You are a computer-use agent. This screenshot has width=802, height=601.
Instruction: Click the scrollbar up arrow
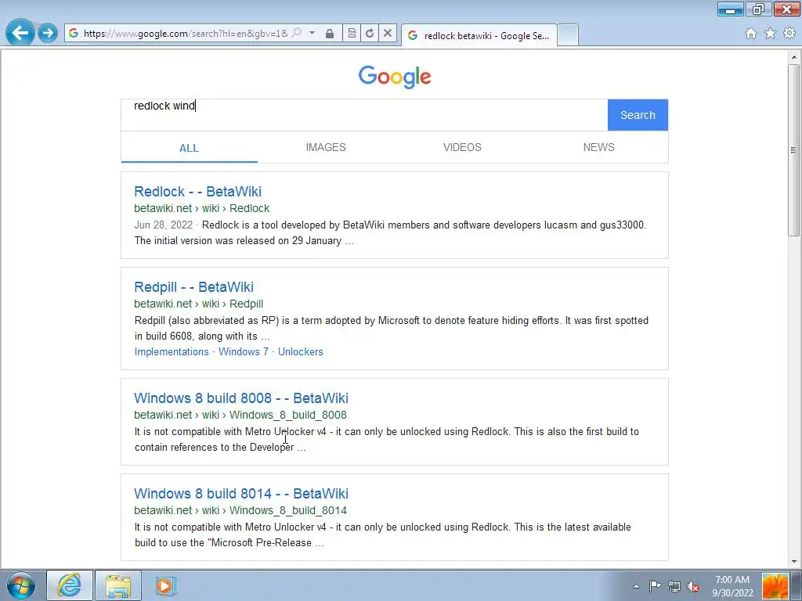coord(794,56)
